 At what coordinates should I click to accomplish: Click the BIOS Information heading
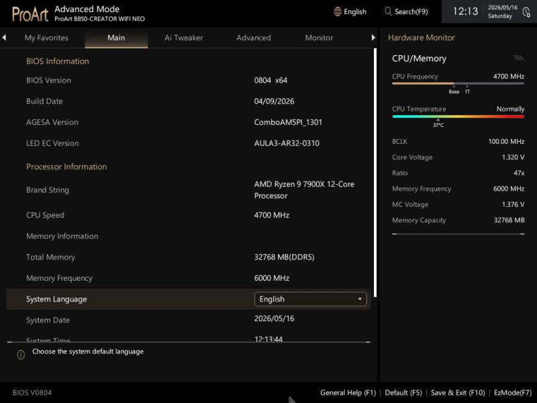58,61
